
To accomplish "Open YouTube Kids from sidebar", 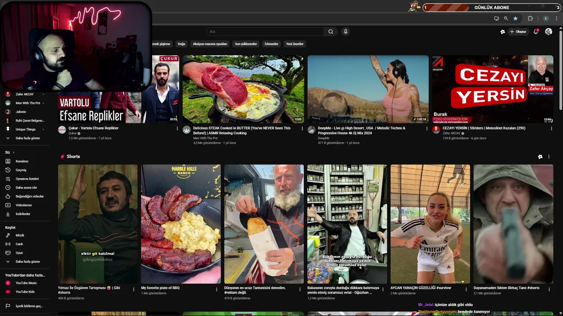I will click(25, 291).
